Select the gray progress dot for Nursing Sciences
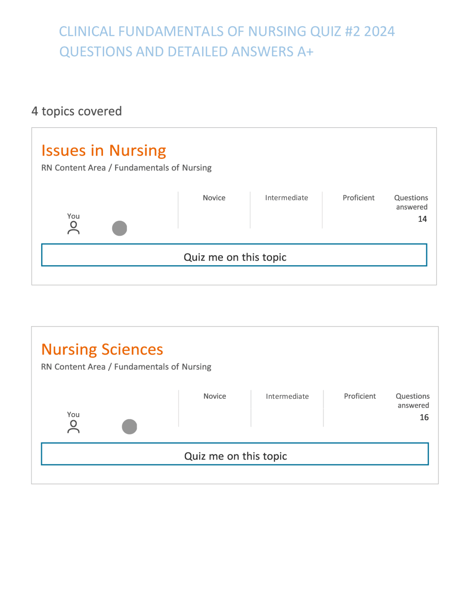The height and width of the screenshot is (607, 469). [129, 426]
